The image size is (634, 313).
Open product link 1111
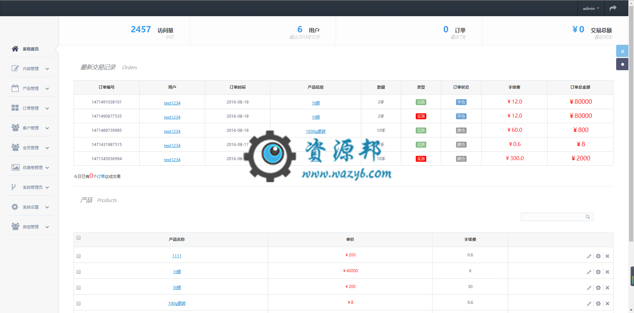177,256
